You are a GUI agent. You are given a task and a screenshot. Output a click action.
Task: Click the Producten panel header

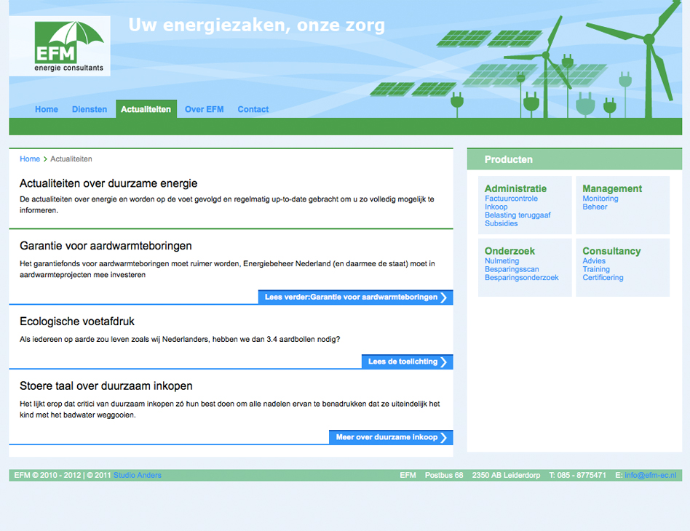point(574,159)
